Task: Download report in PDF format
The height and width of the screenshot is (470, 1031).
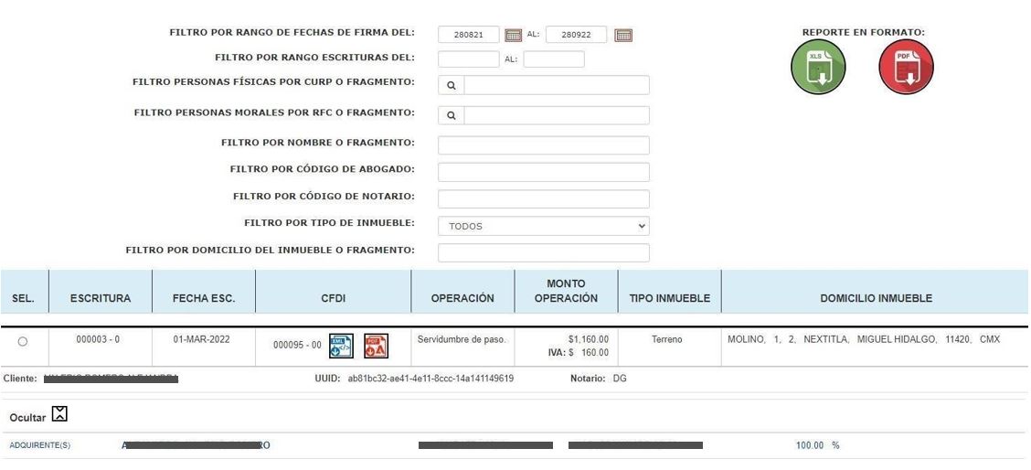Action: coord(906,67)
